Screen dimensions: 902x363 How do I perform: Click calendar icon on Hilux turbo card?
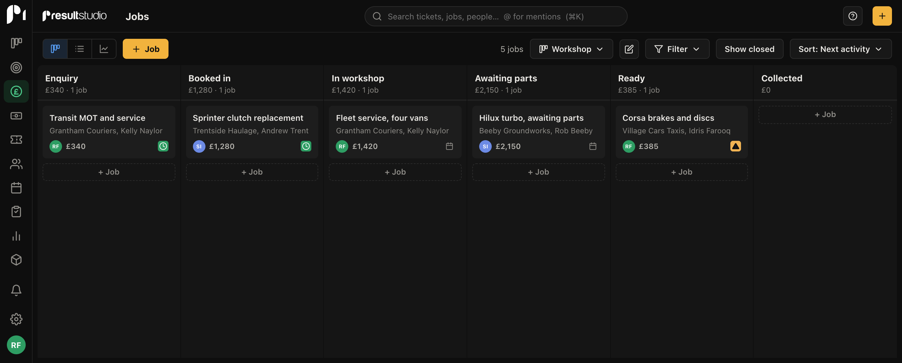click(x=593, y=146)
